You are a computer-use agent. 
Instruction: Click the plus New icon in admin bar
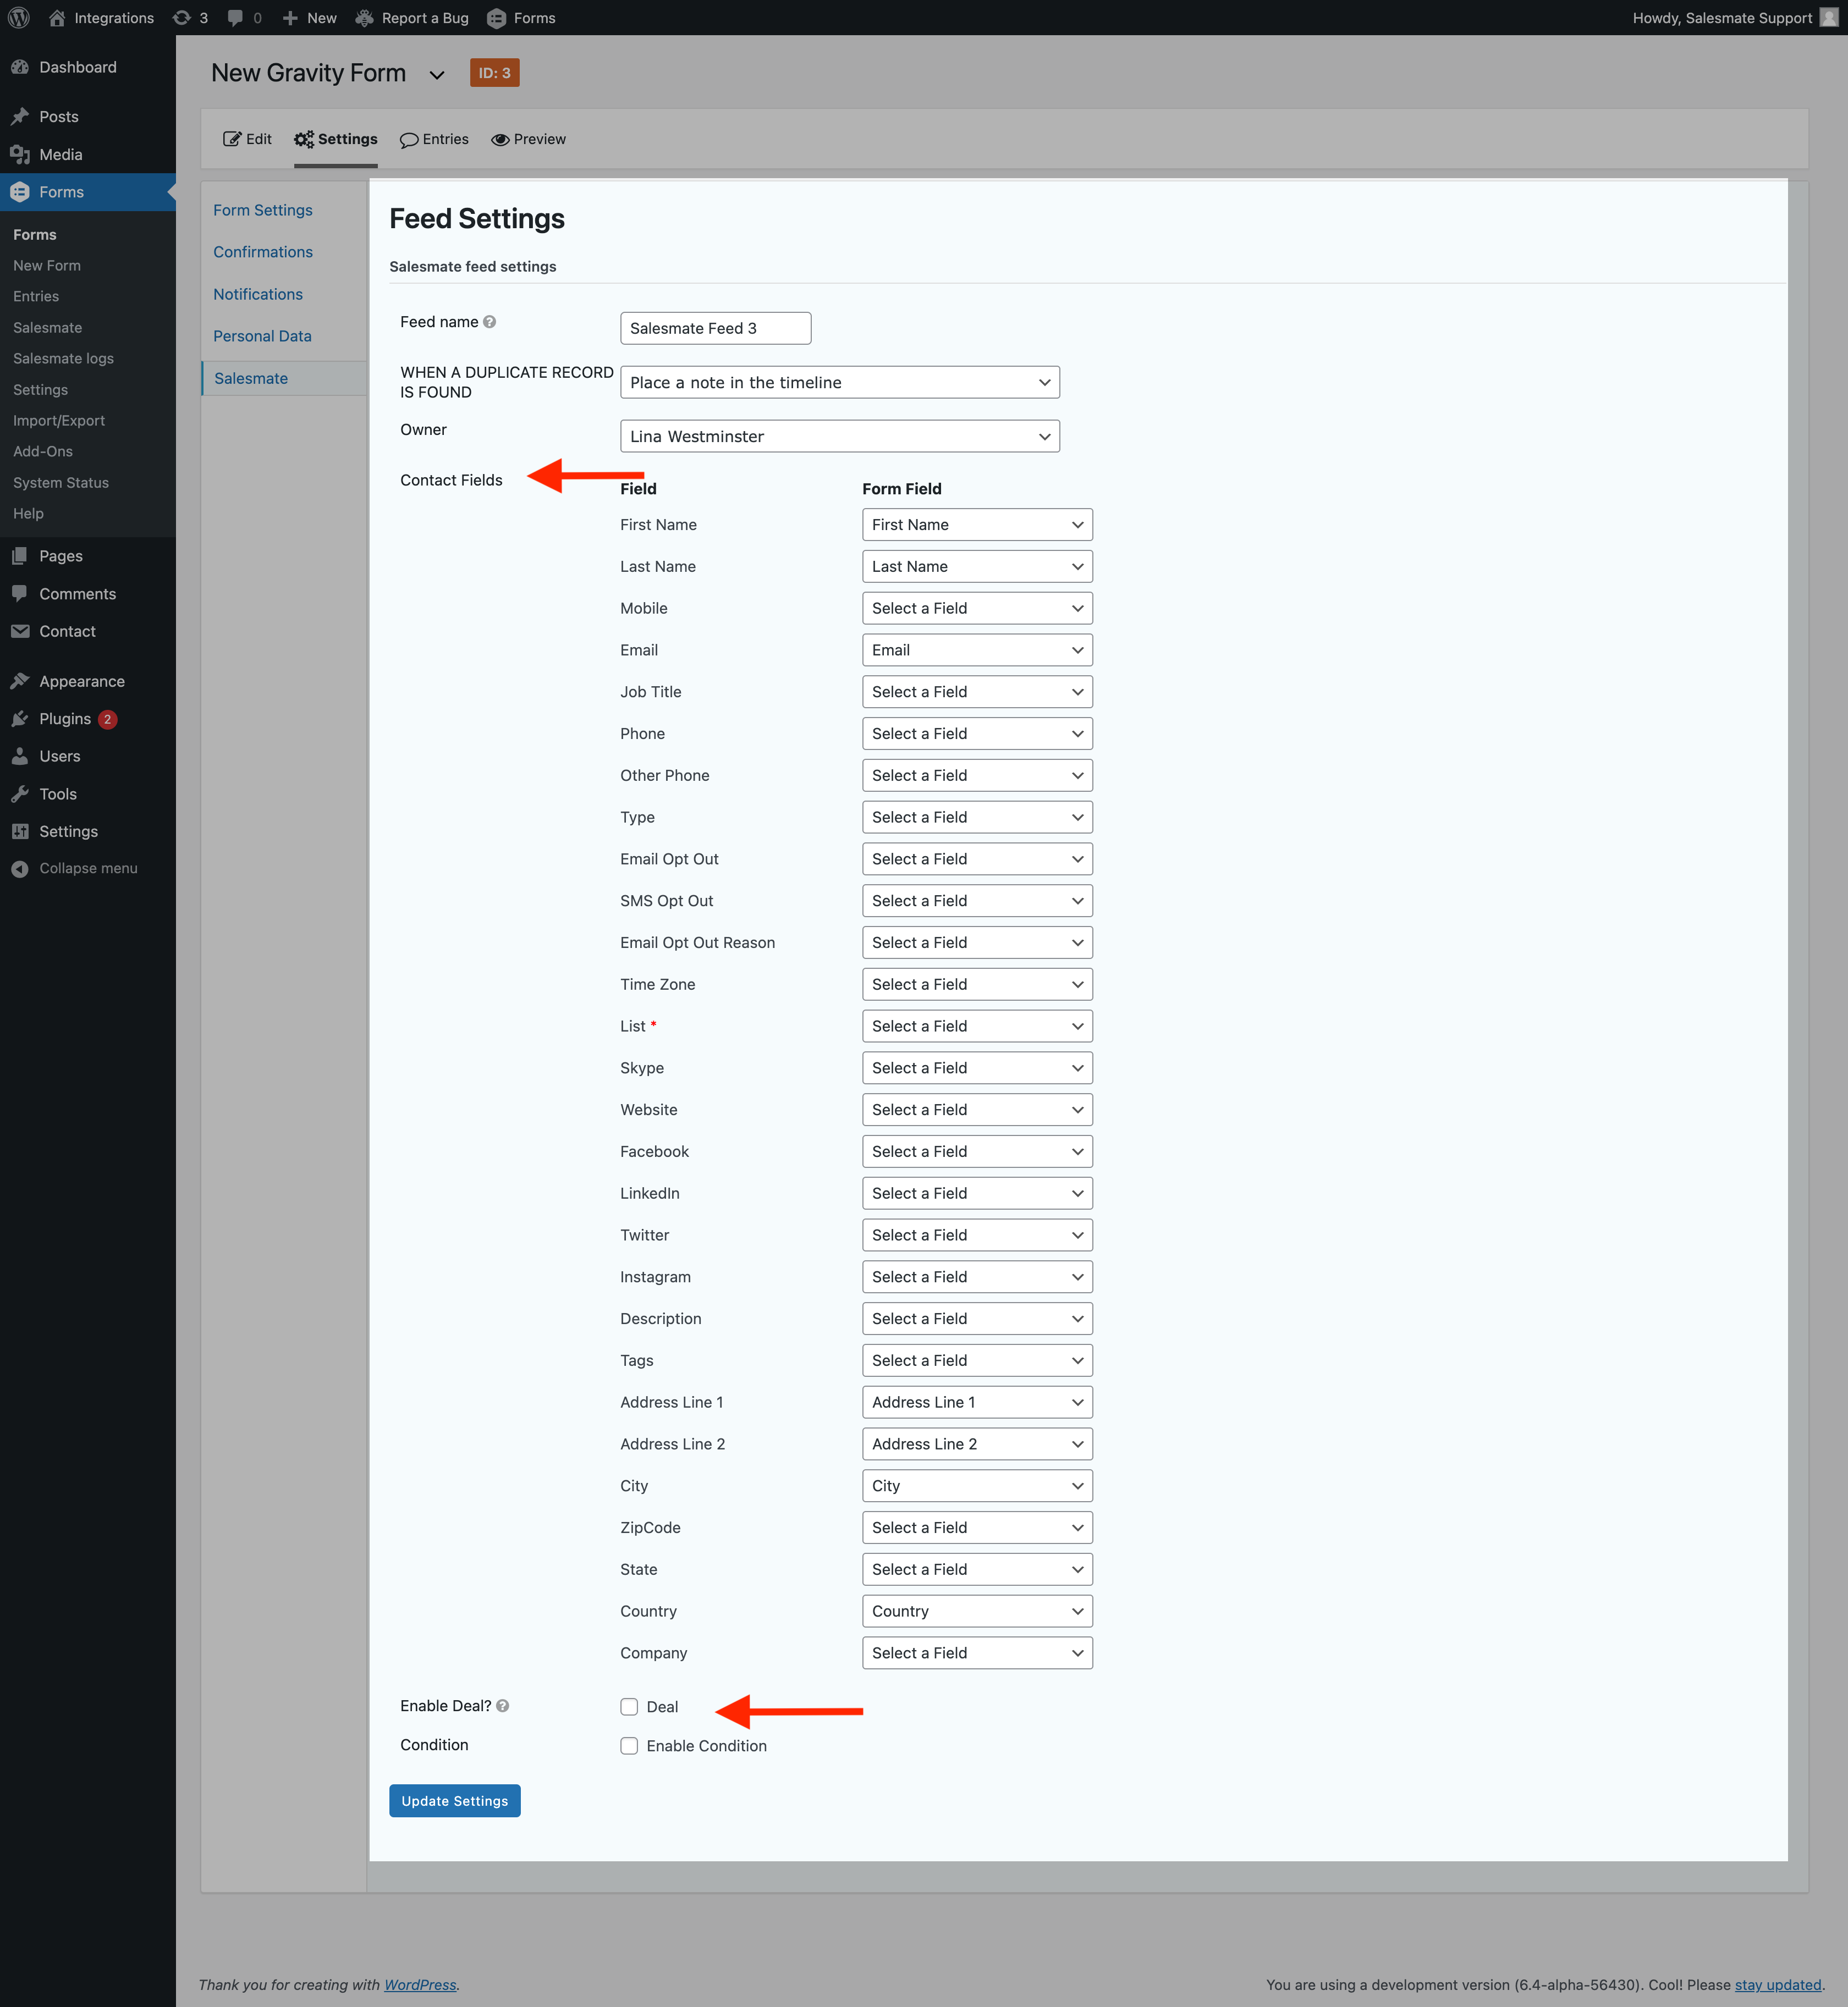pos(290,18)
